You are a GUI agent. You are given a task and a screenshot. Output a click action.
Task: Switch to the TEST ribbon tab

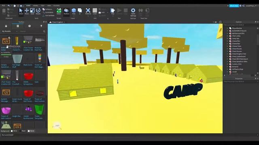point(42,6)
